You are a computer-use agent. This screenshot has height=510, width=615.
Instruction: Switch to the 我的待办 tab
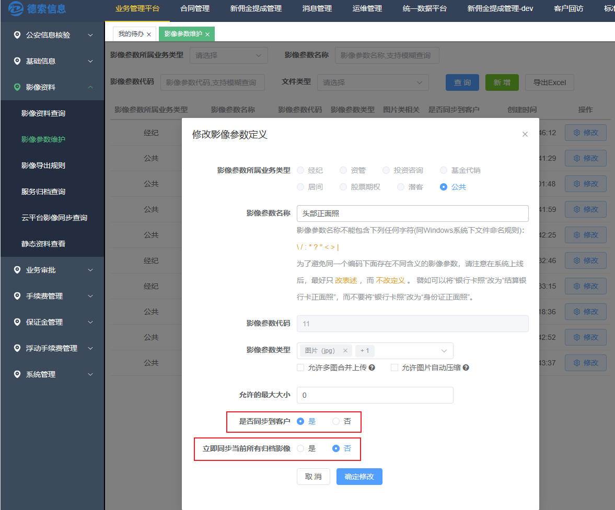[131, 34]
